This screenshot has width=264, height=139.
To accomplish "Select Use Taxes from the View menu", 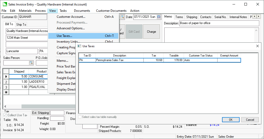I will point(65,36).
